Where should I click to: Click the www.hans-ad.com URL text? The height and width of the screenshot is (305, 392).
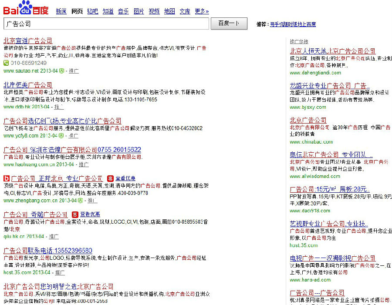click(x=310, y=280)
